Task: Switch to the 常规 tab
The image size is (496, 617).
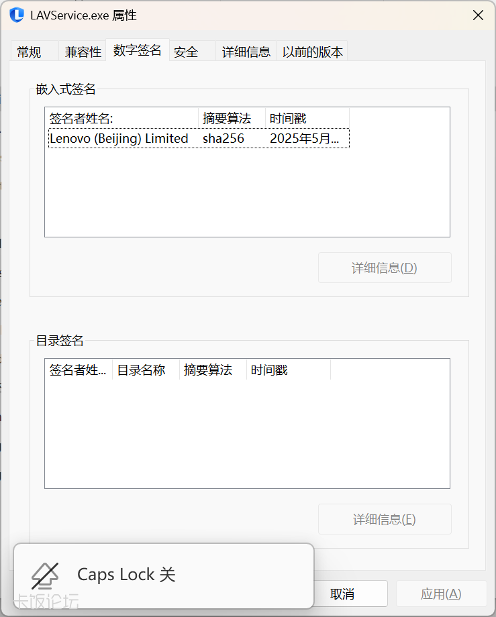Action: (35, 52)
